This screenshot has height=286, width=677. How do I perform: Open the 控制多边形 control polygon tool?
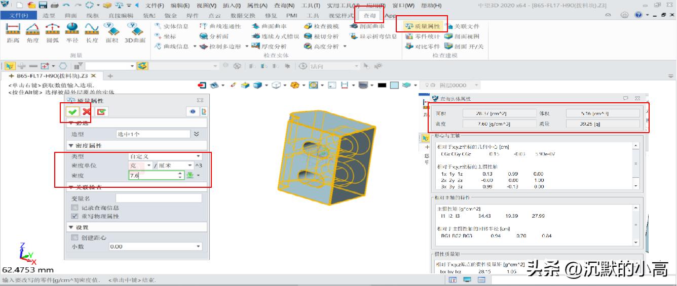tap(221, 47)
